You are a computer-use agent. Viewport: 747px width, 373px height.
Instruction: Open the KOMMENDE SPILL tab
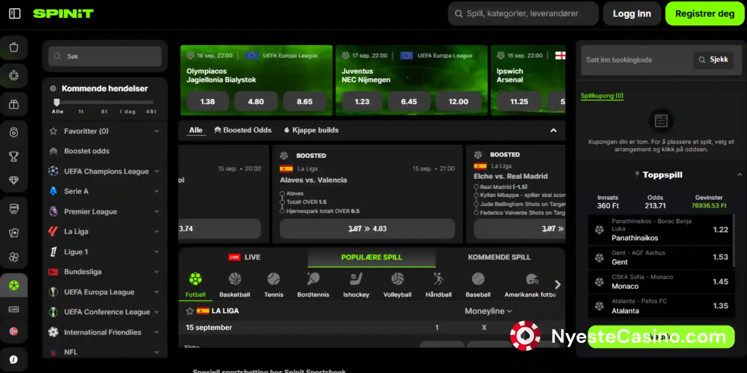499,257
